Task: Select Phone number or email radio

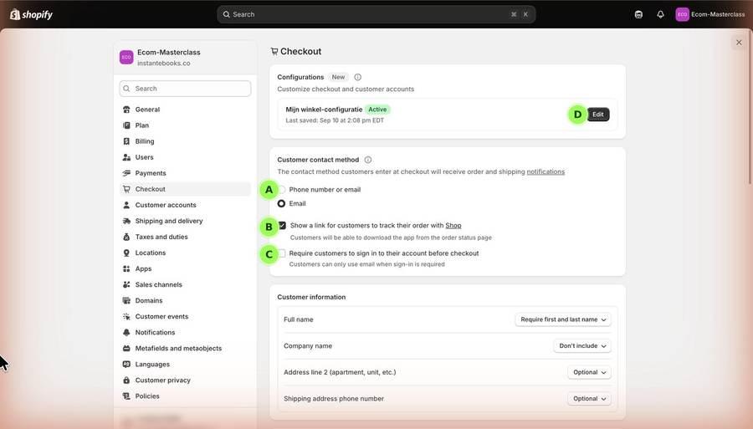Action: 282,190
